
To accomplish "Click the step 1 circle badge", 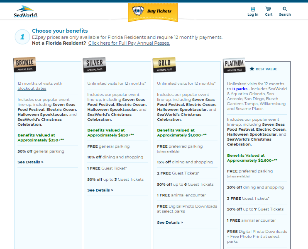I will pos(22,37).
